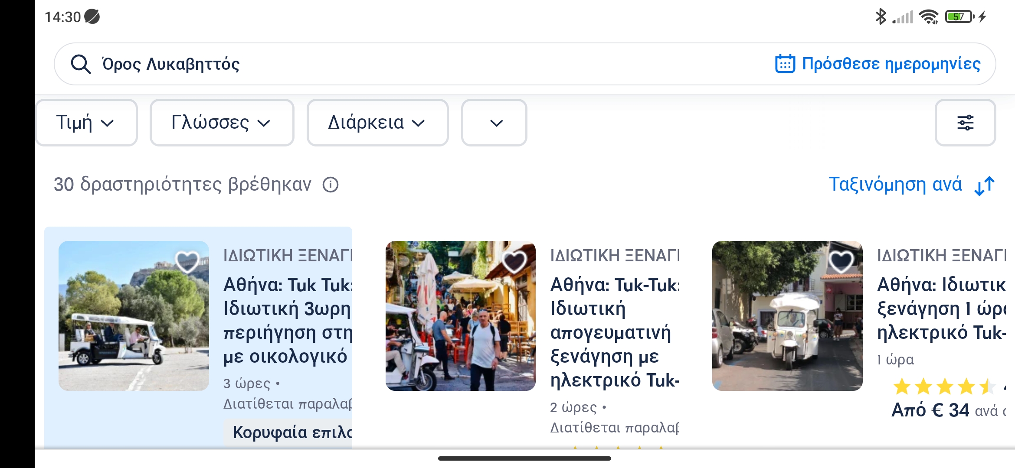Image resolution: width=1015 pixels, height=468 pixels.
Task: Favorite the 3-hour Tuk Tuk tour heart
Action: [187, 262]
